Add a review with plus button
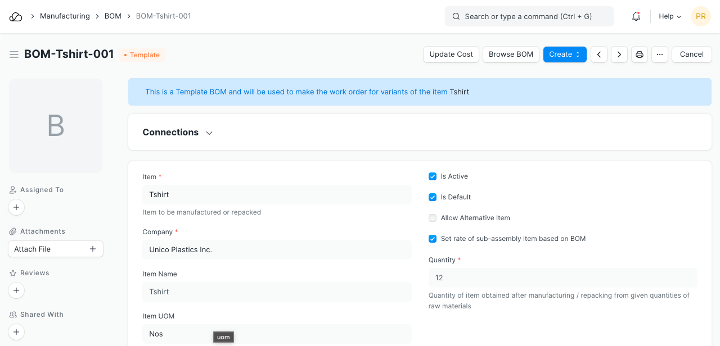720x346 pixels. [16, 291]
